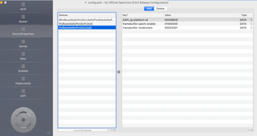
Task: Select the framebuffer-patch-enable key cell
Action: click(139, 24)
